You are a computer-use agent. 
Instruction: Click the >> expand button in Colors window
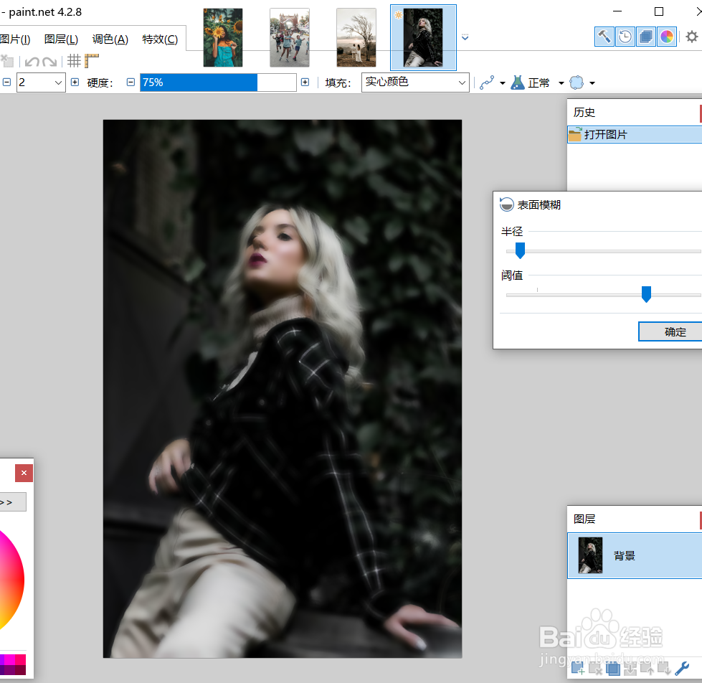tap(11, 502)
